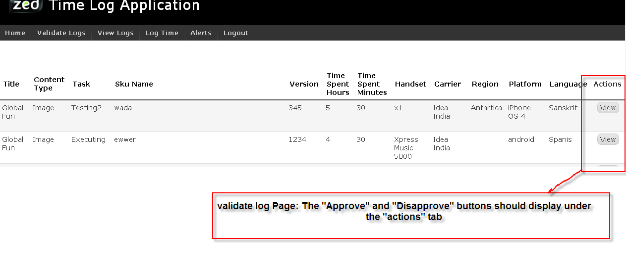Select the Testing2 task cell
626x268 pixels.
pos(86,108)
